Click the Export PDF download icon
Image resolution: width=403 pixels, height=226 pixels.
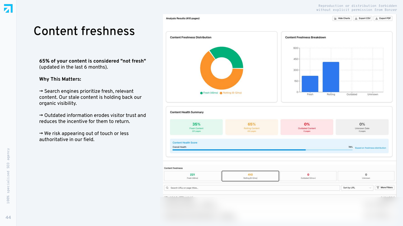376,19
